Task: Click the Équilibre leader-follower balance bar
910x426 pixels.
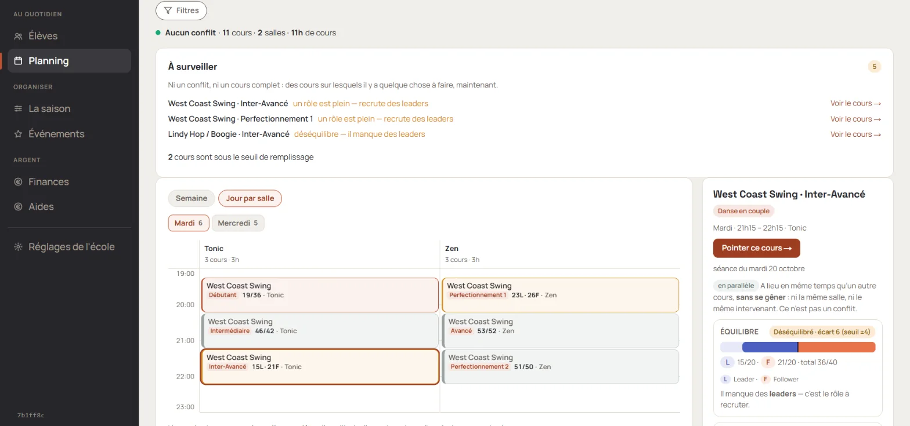Action: tap(798, 347)
